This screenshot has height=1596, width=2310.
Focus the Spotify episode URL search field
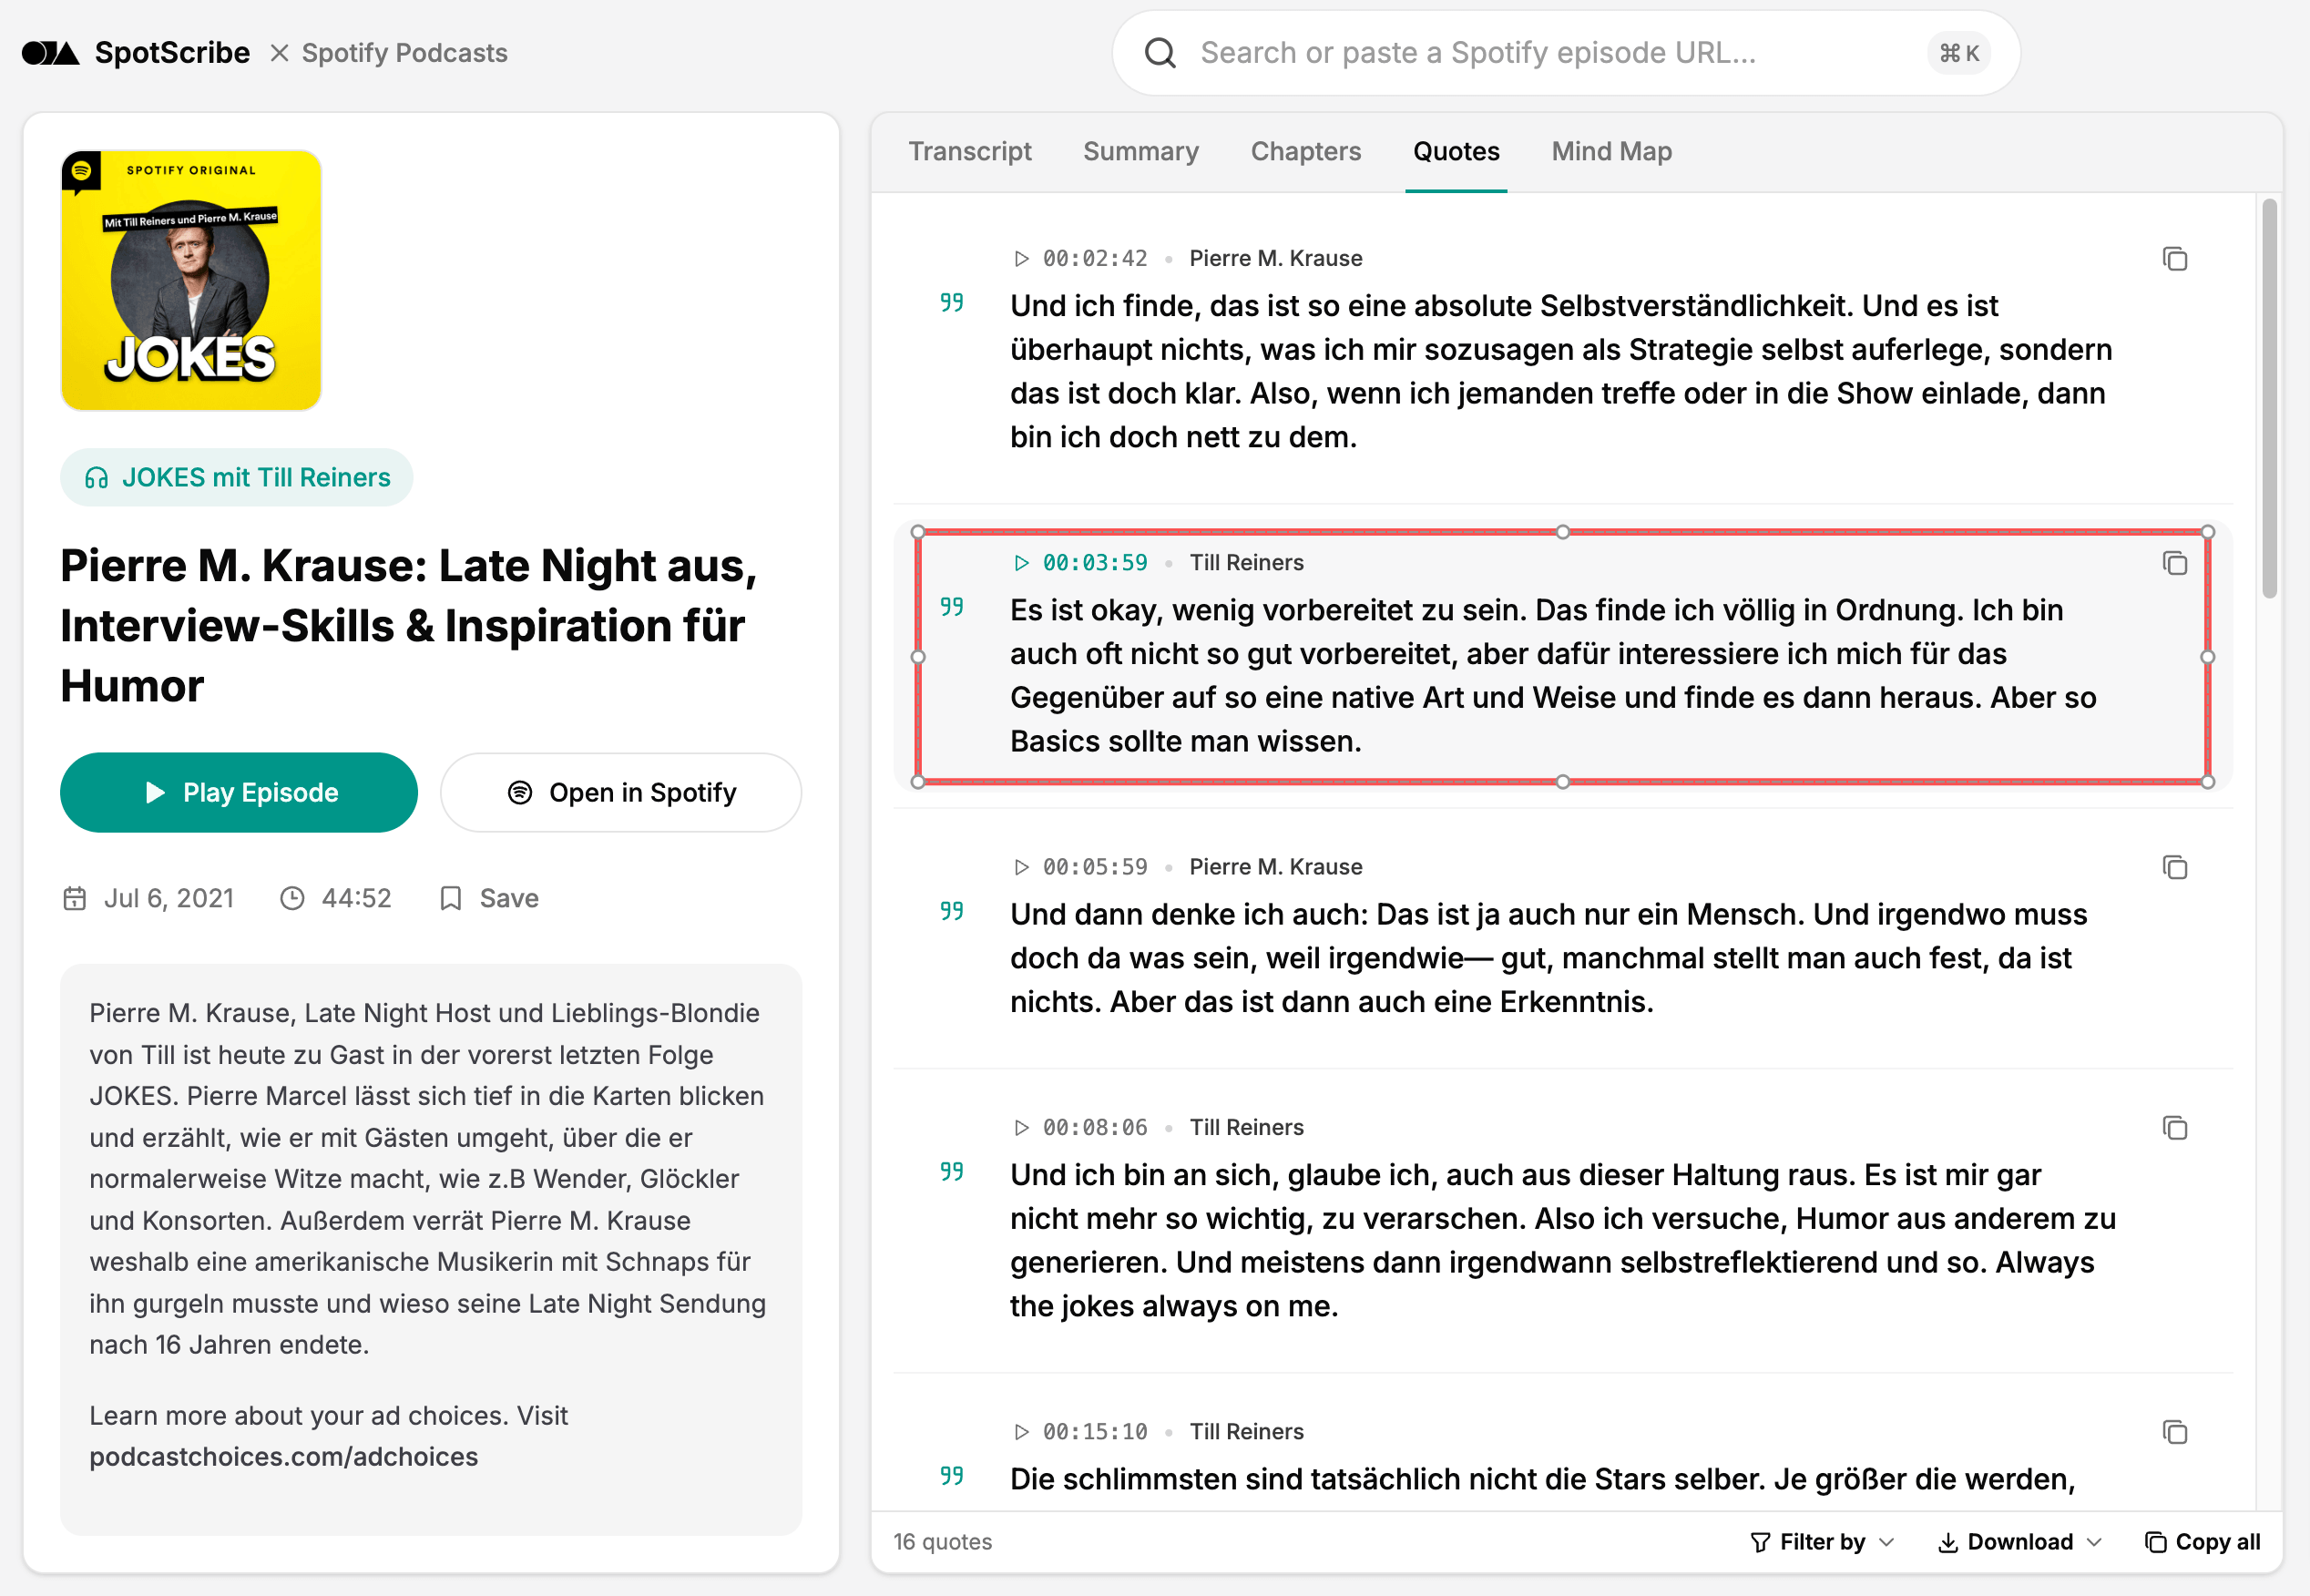pos(1565,53)
